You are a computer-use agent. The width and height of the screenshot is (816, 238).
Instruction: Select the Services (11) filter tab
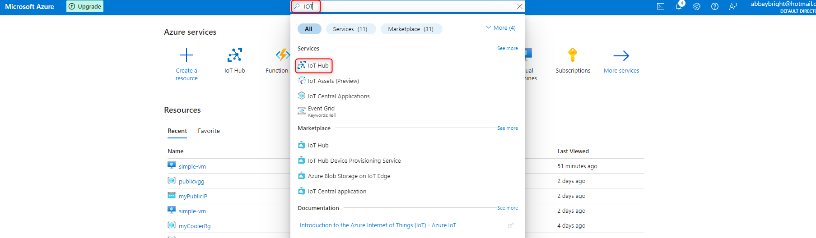coord(350,29)
